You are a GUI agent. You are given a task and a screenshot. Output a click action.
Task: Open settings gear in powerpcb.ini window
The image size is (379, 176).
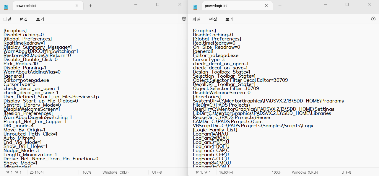(x=184, y=19)
